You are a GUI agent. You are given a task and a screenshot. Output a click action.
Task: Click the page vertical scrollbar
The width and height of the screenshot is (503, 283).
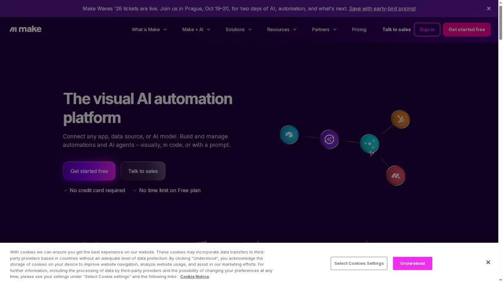pos(500,23)
